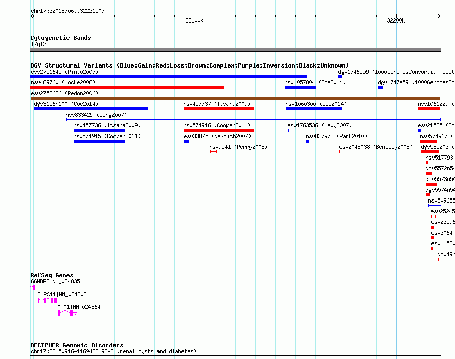Click the Cytogenetic Bands track title
455x359 pixels.
[61, 38]
